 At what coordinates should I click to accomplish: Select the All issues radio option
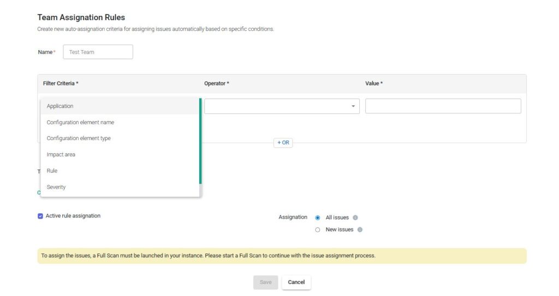[x=318, y=218]
